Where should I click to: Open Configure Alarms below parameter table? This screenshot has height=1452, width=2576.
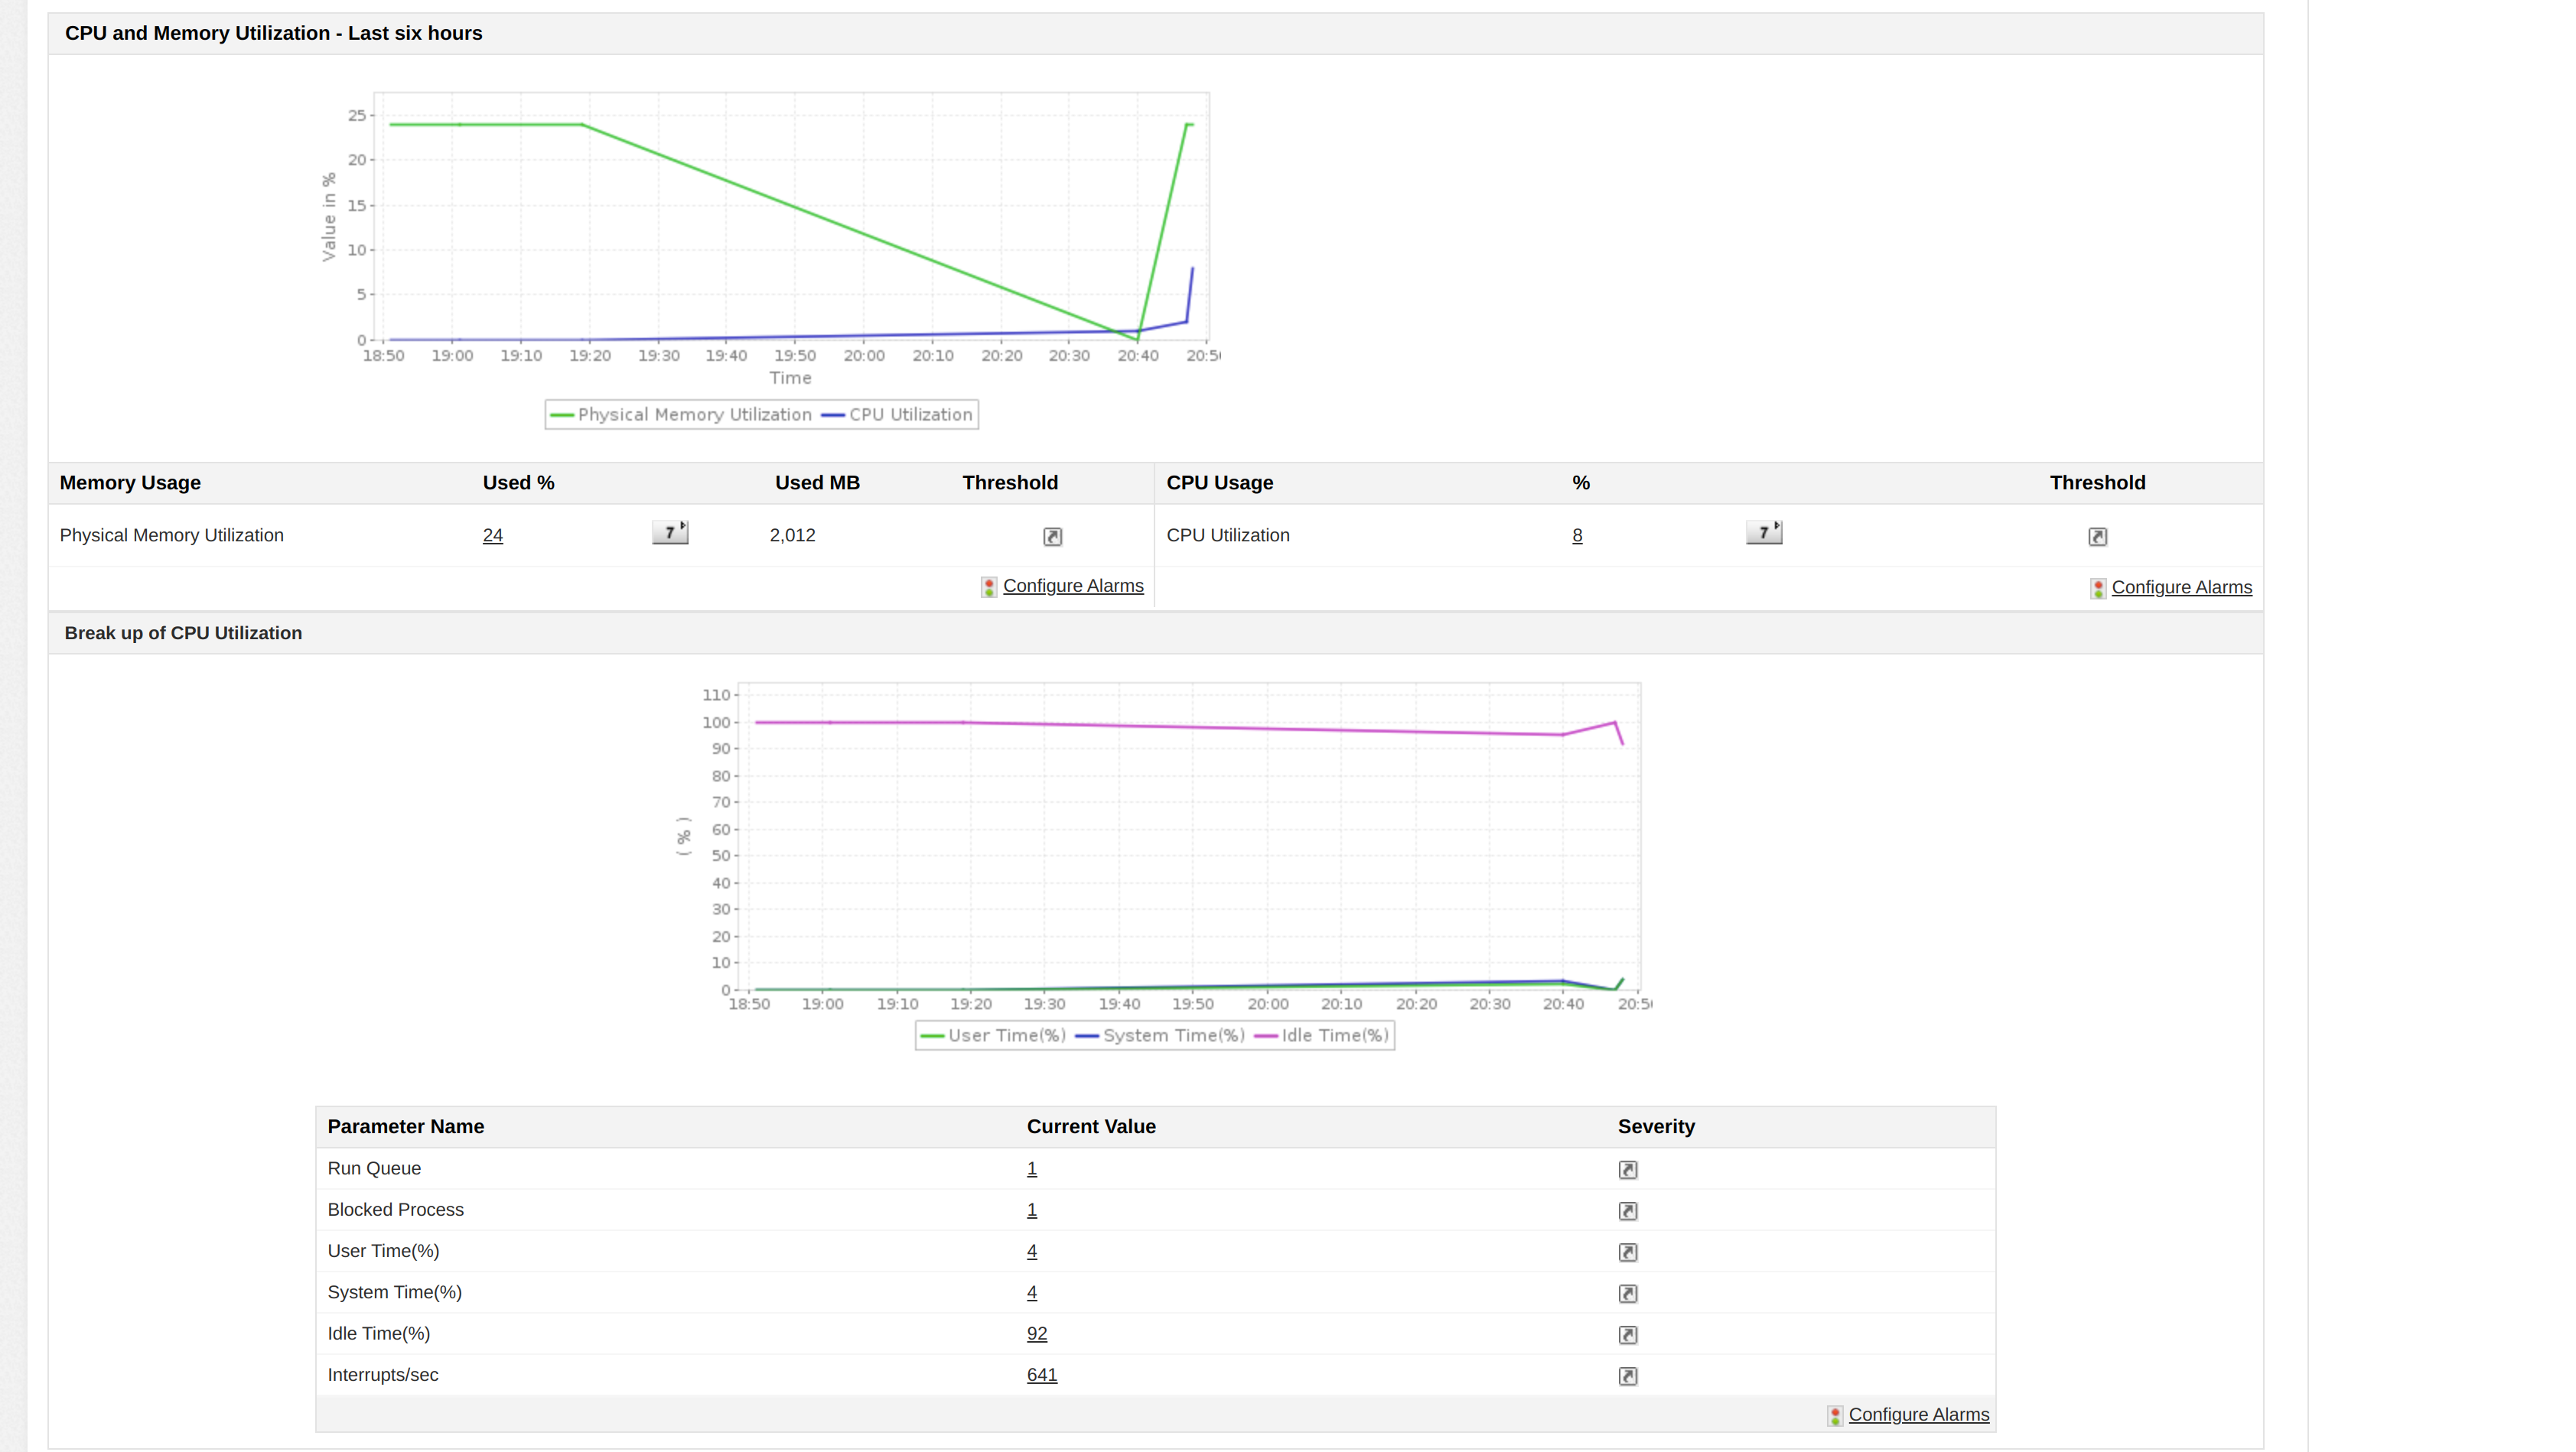point(1918,1414)
